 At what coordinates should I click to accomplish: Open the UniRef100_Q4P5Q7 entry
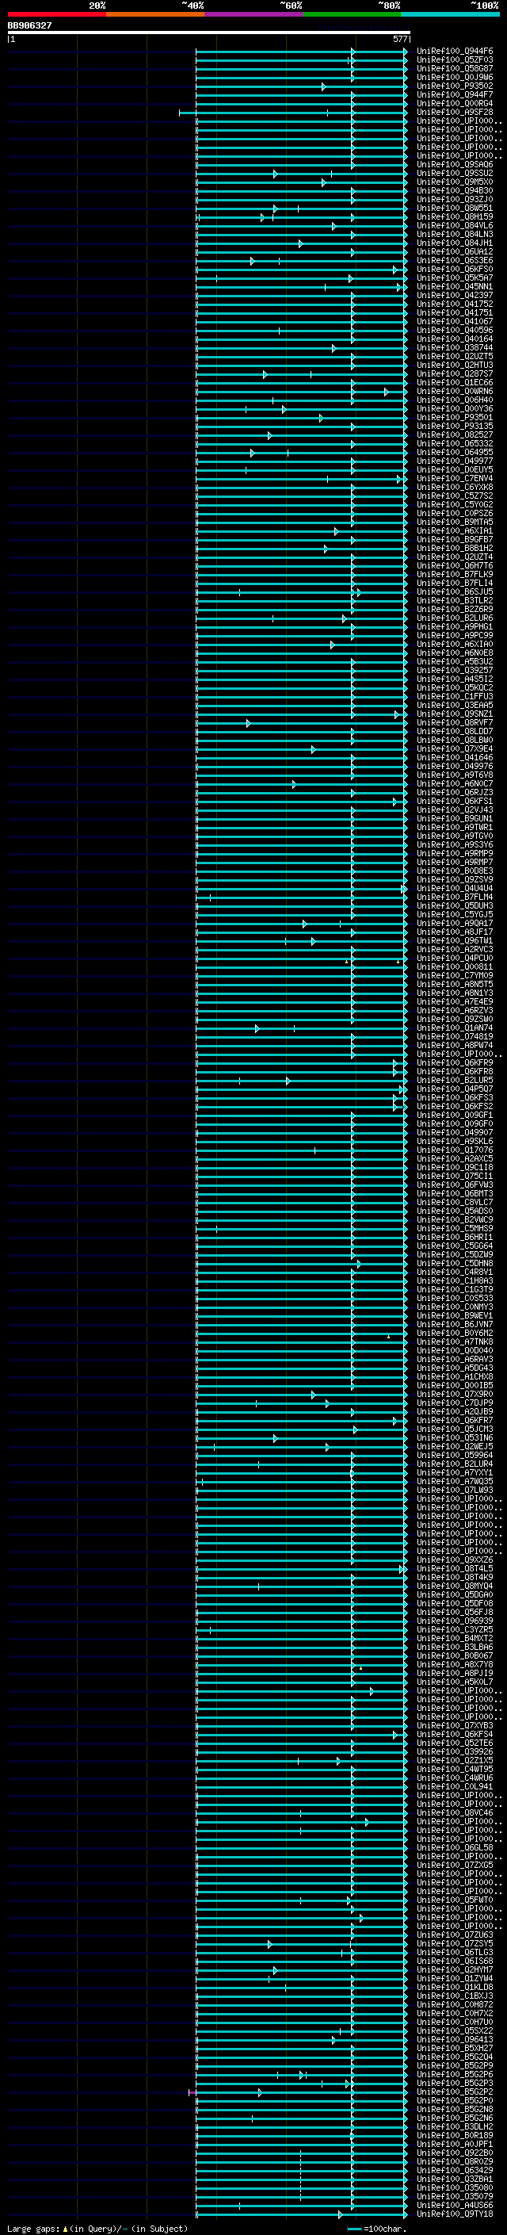[455, 1089]
